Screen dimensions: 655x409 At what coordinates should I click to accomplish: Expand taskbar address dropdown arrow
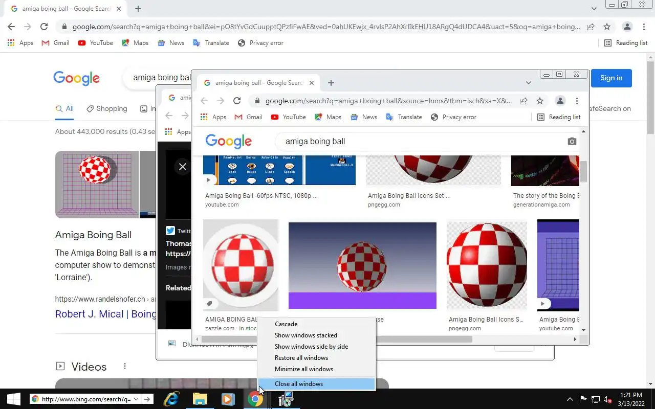click(136, 399)
